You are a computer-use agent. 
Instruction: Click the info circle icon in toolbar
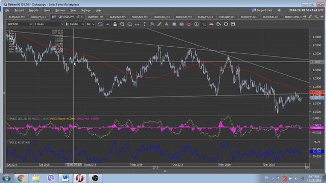pyautogui.click(x=196, y=24)
